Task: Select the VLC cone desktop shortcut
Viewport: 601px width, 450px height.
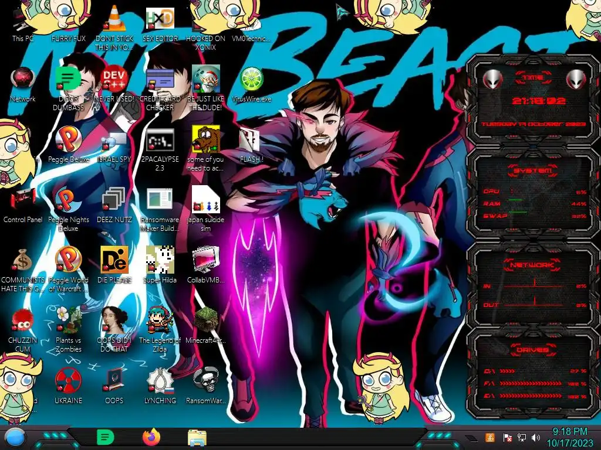Action: pyautogui.click(x=114, y=28)
